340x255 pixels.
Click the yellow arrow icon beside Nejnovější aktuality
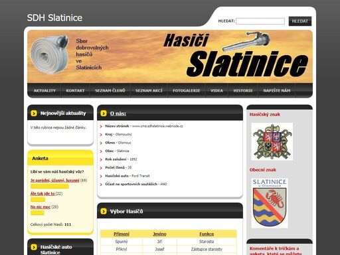(x=34, y=114)
